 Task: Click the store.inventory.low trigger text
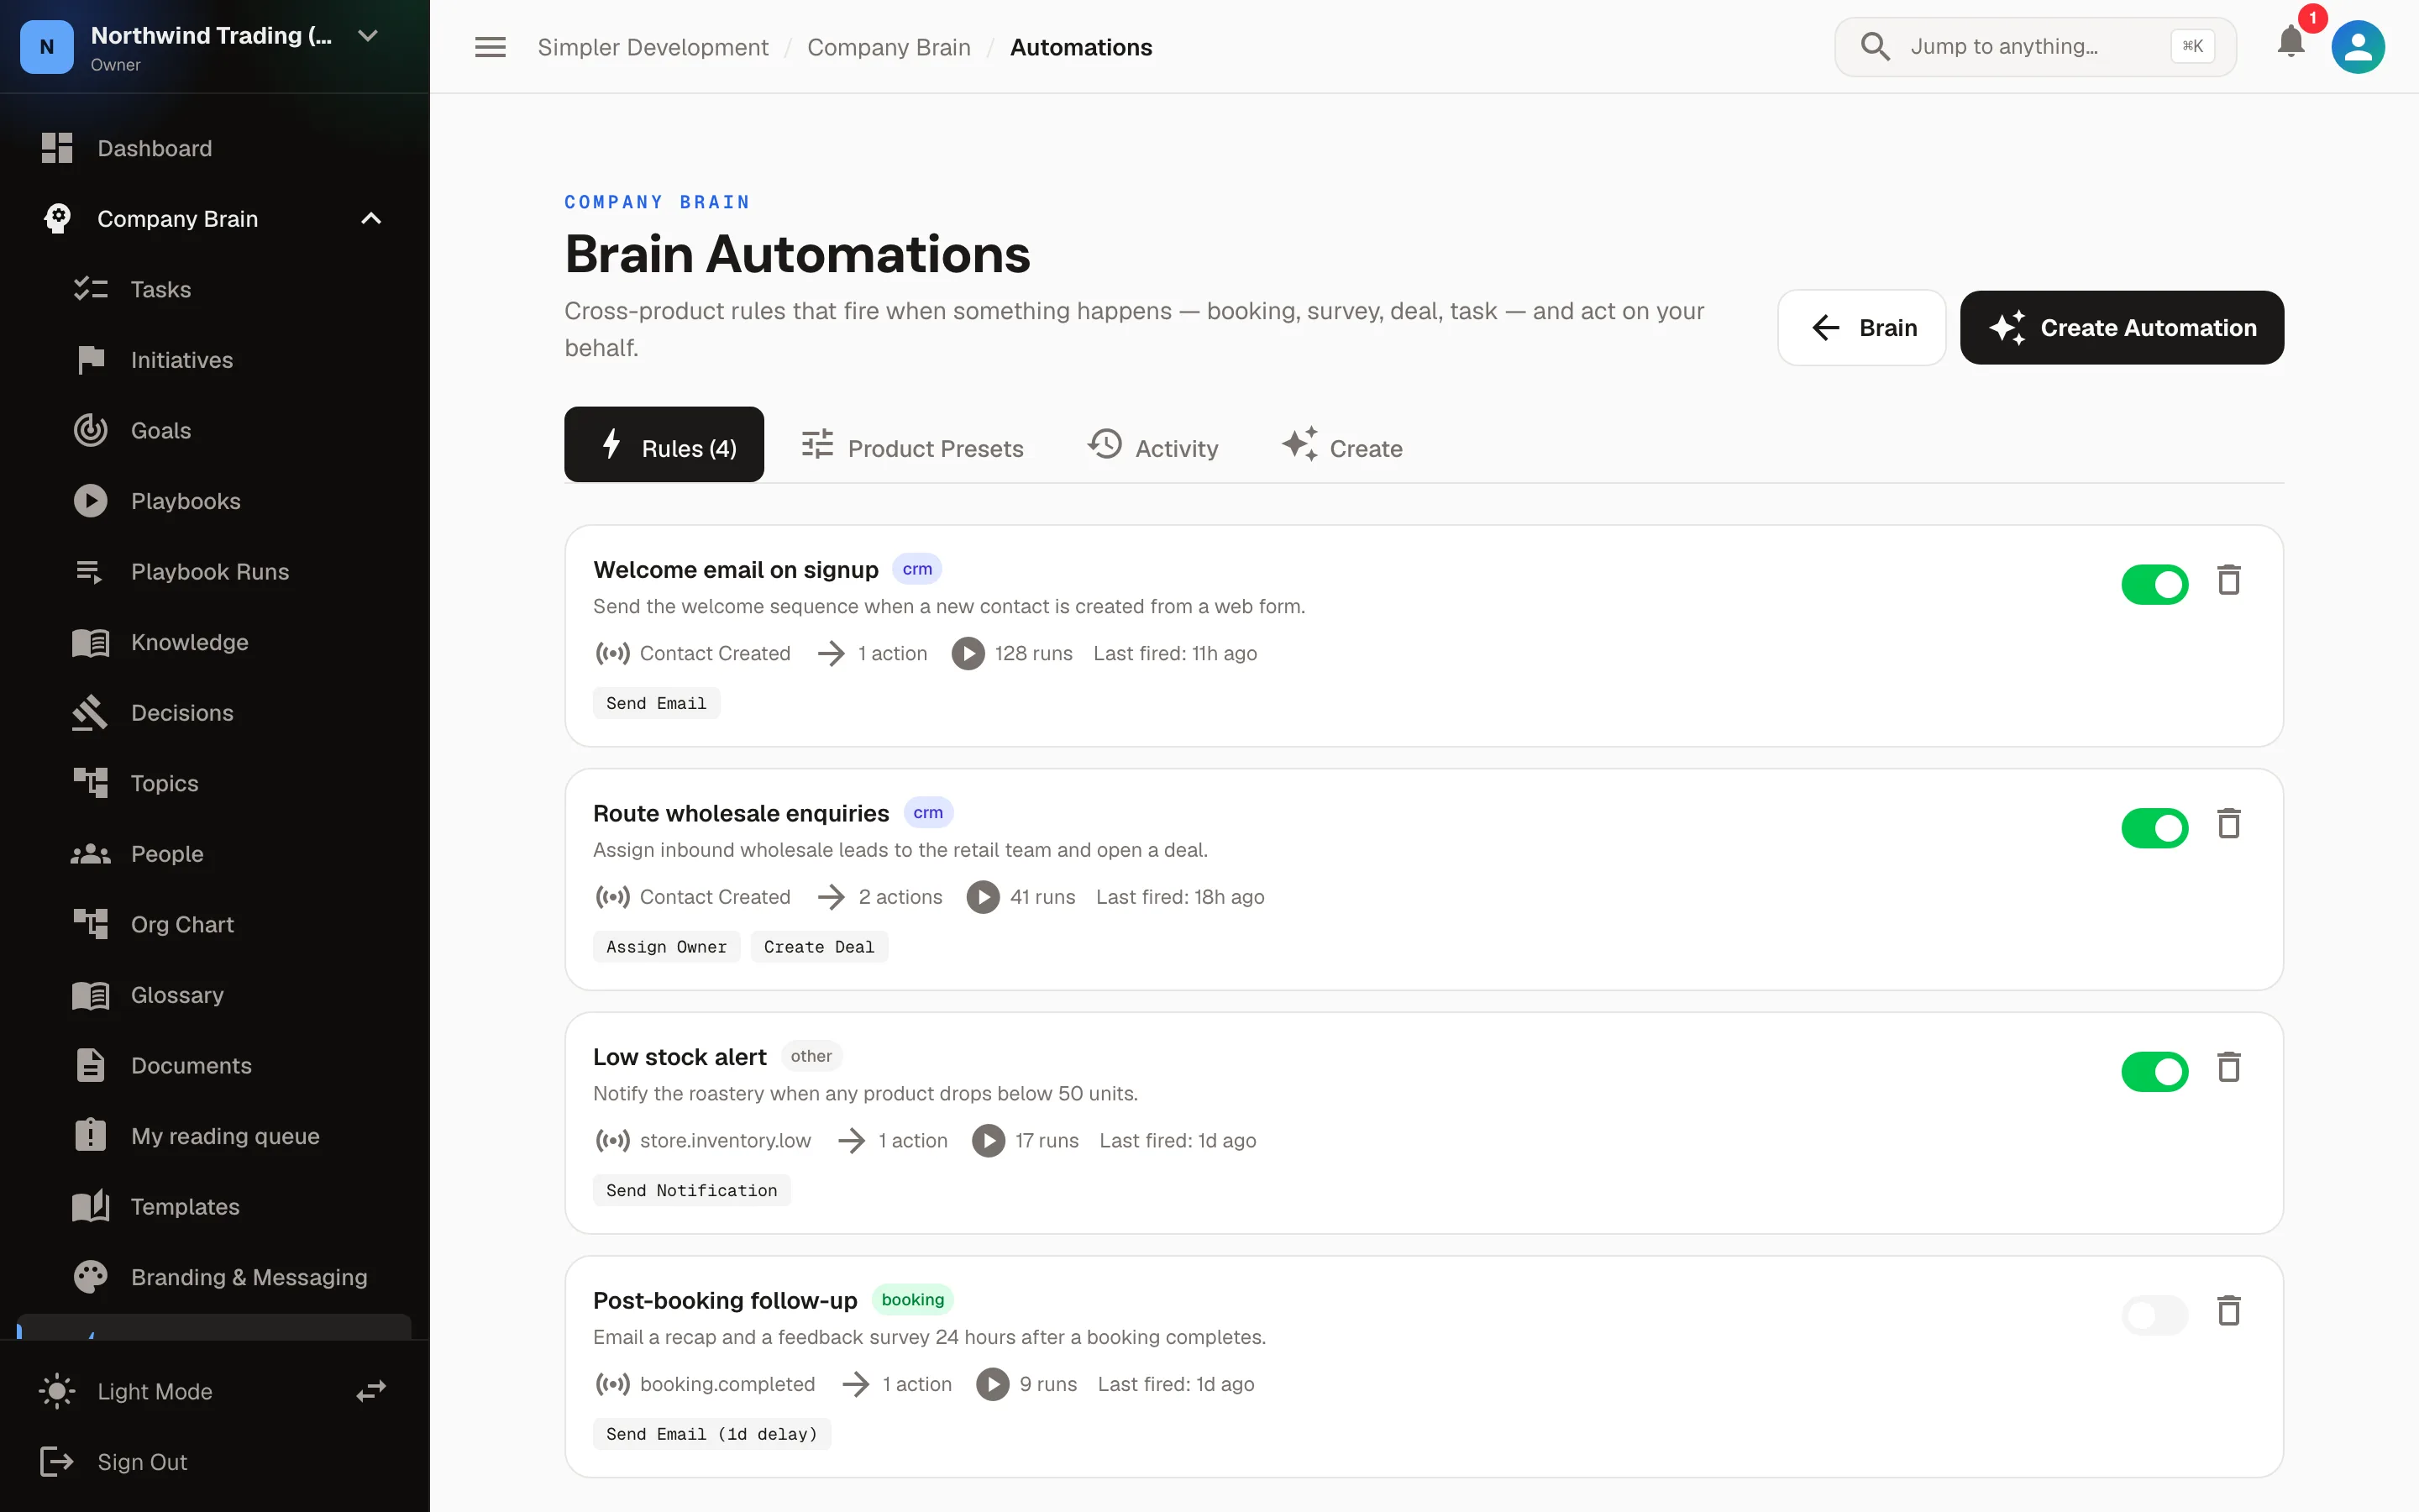click(x=726, y=1140)
